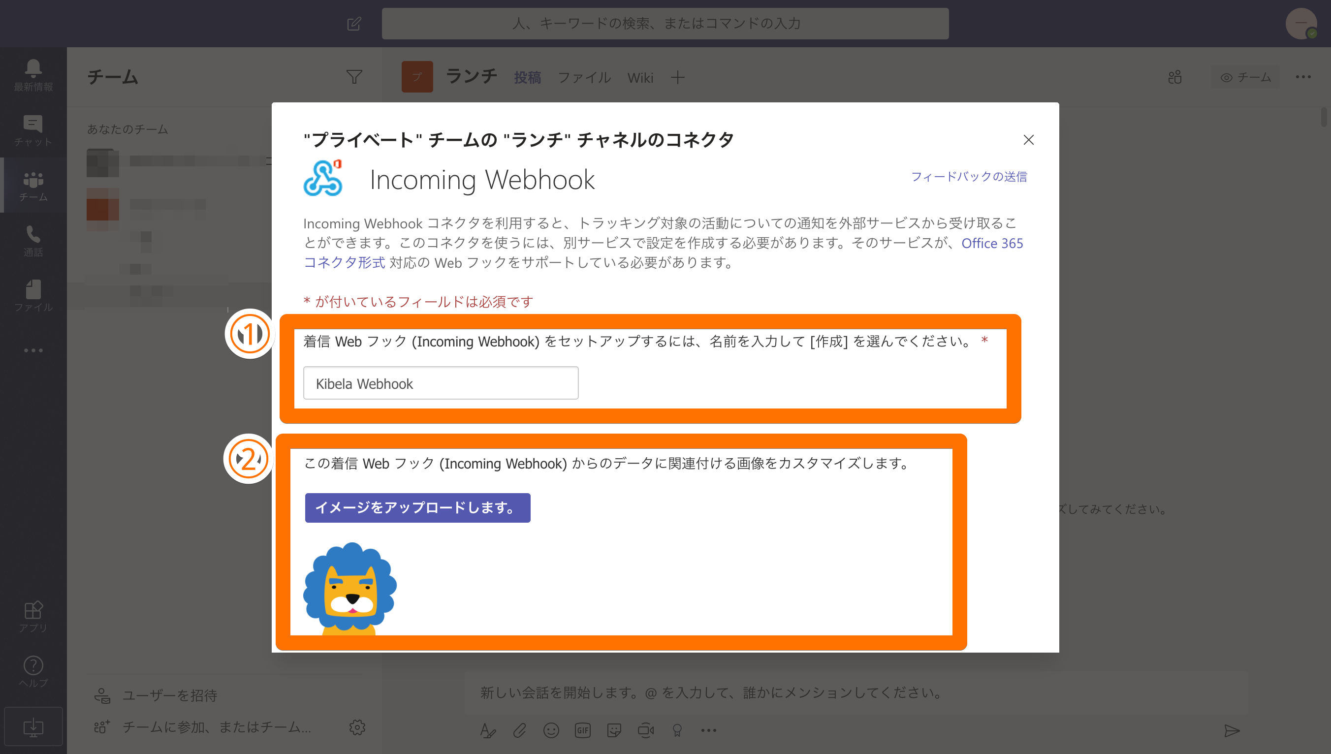Screen dimensions: 1331x754
Task: Toggle the チーム visibility eye button
Action: click(1245, 77)
